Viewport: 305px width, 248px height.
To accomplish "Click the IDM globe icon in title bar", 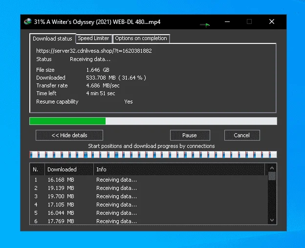I will click(x=28, y=21).
